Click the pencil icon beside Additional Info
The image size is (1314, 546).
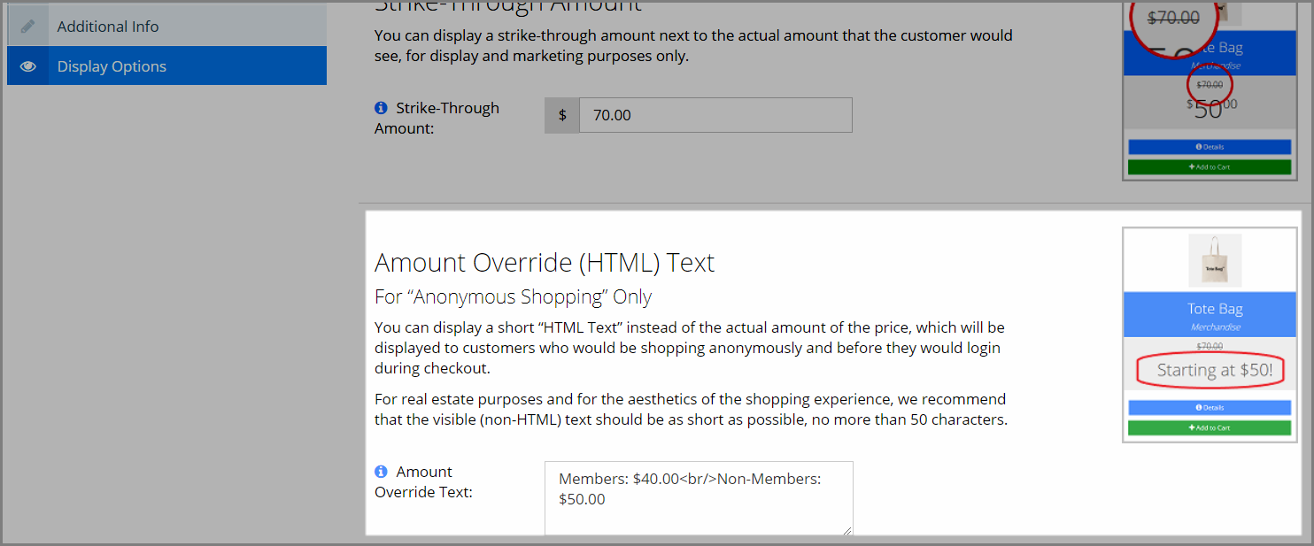(28, 27)
